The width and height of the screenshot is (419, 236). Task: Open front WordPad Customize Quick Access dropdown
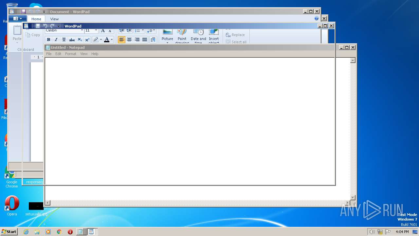(58, 26)
